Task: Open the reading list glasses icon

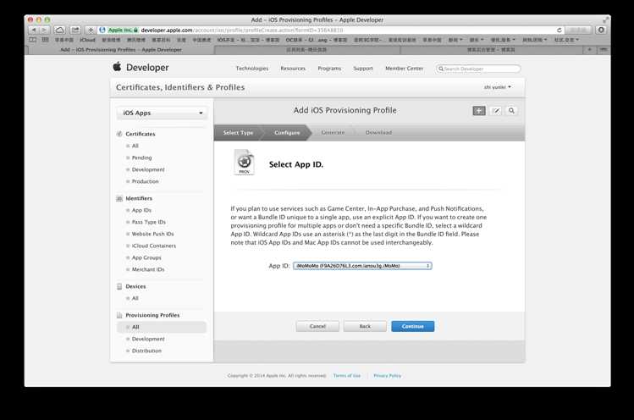Action: click(33, 40)
